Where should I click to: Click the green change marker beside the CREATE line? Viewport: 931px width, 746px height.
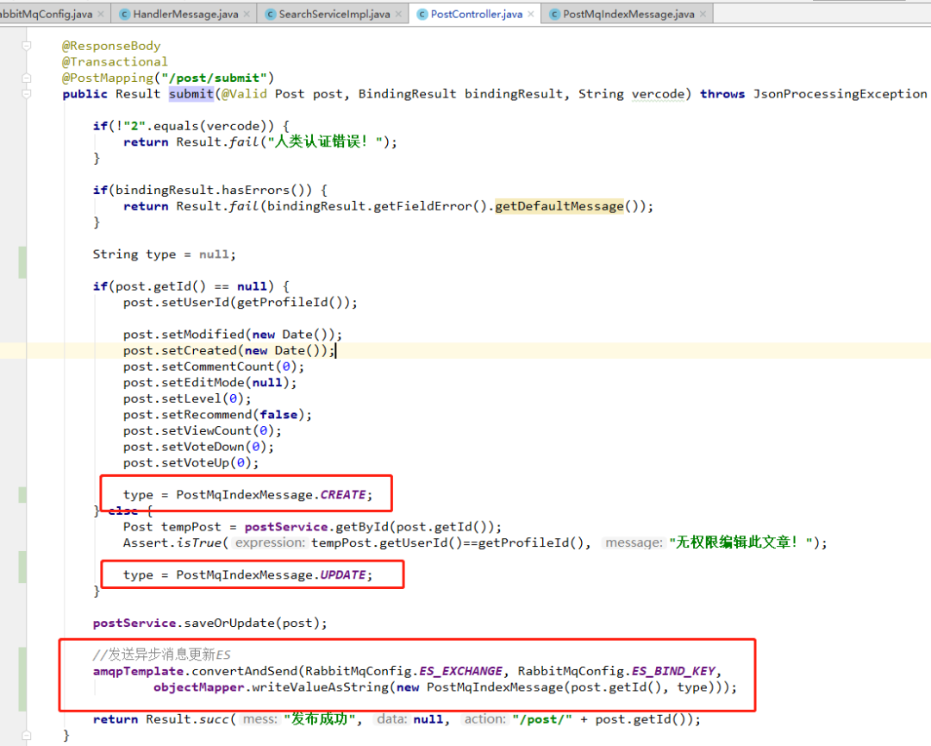22,495
